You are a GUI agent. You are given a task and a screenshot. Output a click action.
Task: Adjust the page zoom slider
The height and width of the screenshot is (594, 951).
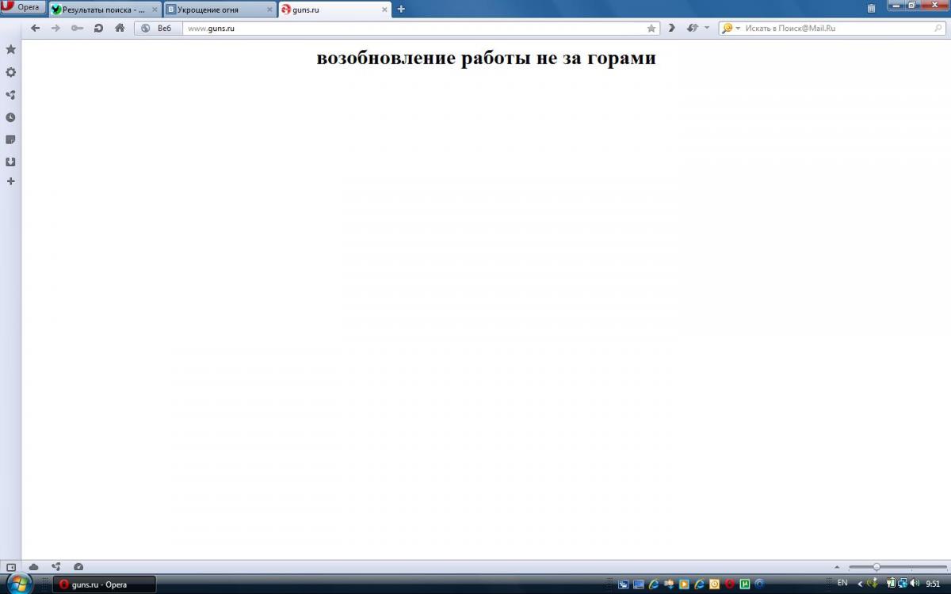pos(877,567)
